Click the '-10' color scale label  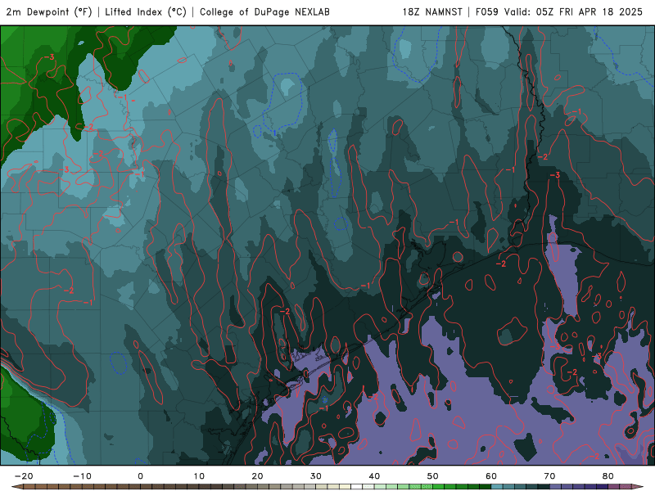[82, 476]
